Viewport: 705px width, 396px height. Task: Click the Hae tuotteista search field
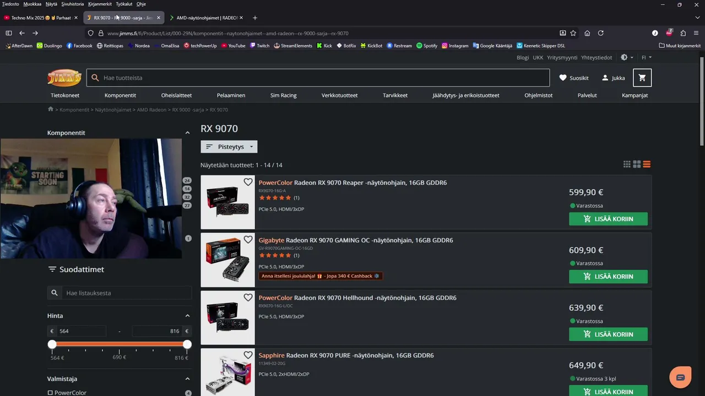point(318,78)
